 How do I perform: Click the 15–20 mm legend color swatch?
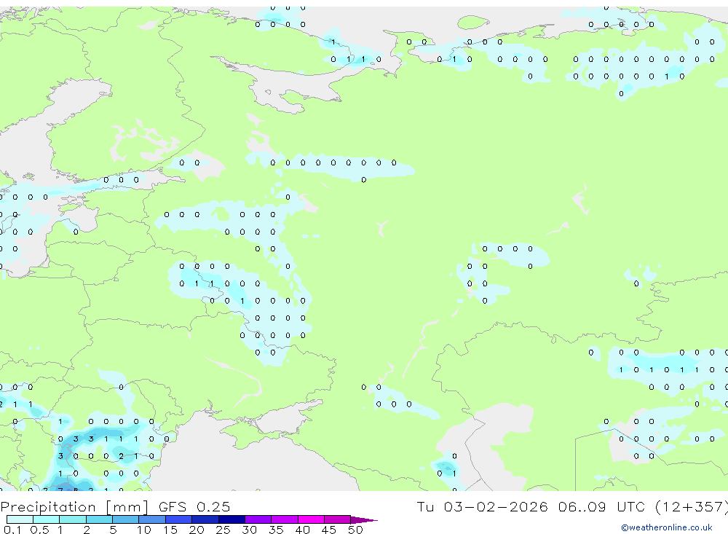(179, 519)
